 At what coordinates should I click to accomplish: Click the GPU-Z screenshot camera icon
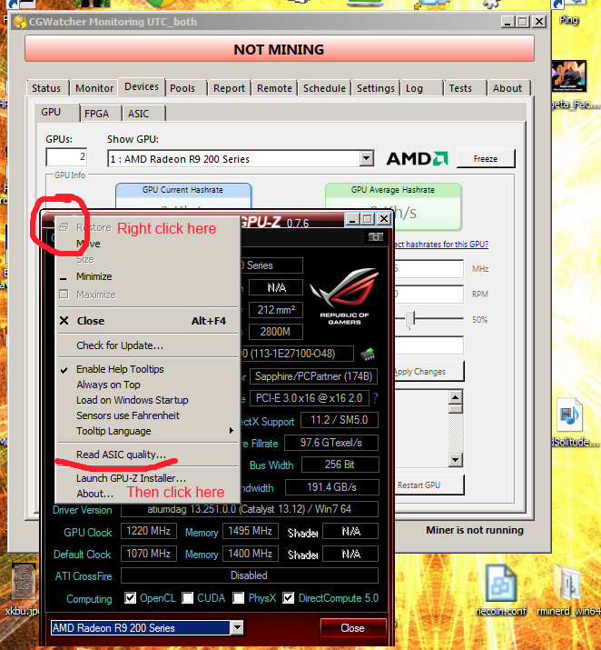(376, 236)
